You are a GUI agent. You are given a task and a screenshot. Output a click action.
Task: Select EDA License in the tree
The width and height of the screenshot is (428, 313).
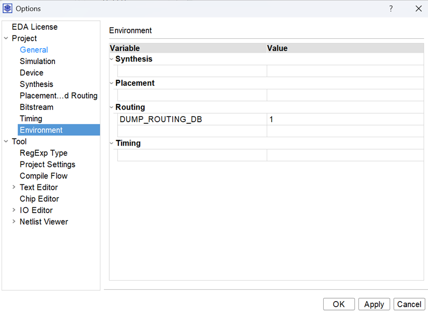[35, 27]
